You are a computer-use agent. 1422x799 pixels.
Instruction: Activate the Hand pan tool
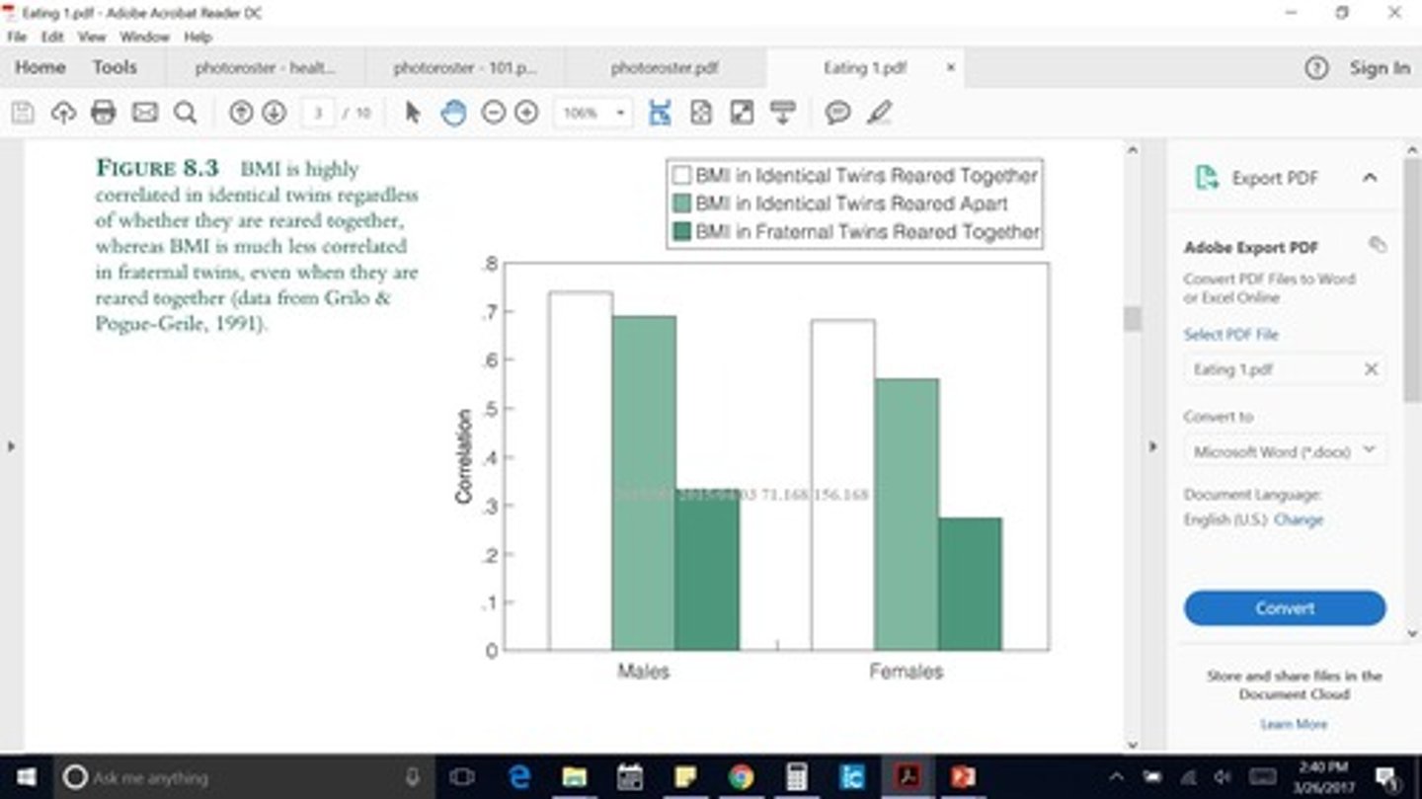(x=453, y=113)
